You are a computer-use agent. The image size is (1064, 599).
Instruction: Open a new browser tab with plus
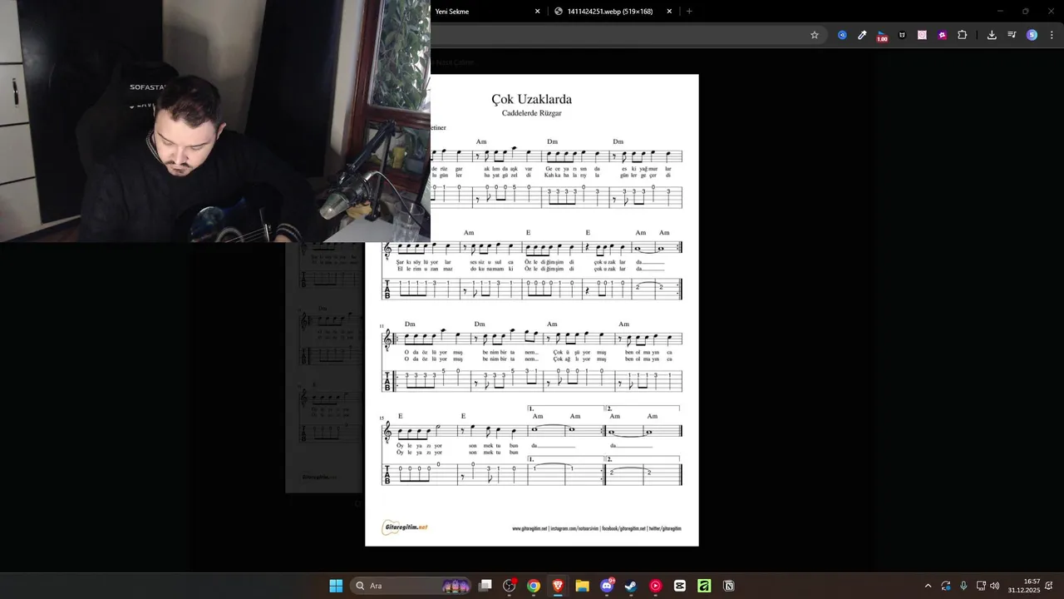pos(689,12)
